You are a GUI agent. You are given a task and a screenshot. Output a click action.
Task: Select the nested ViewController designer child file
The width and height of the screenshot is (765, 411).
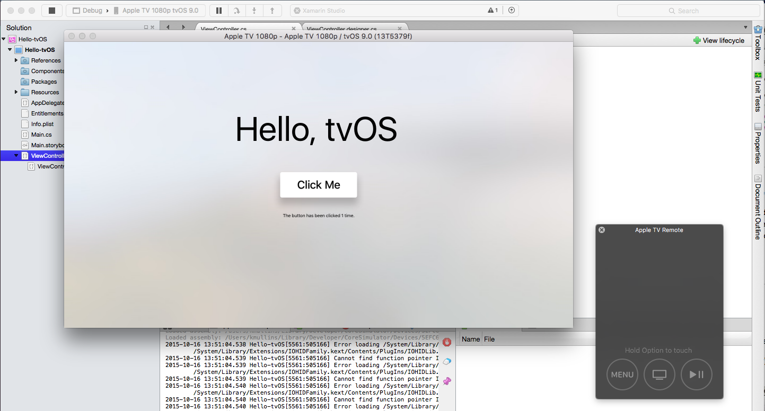point(46,166)
